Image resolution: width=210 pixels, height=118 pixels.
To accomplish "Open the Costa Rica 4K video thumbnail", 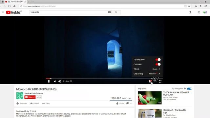I will pyautogui.click(x=150, y=98).
